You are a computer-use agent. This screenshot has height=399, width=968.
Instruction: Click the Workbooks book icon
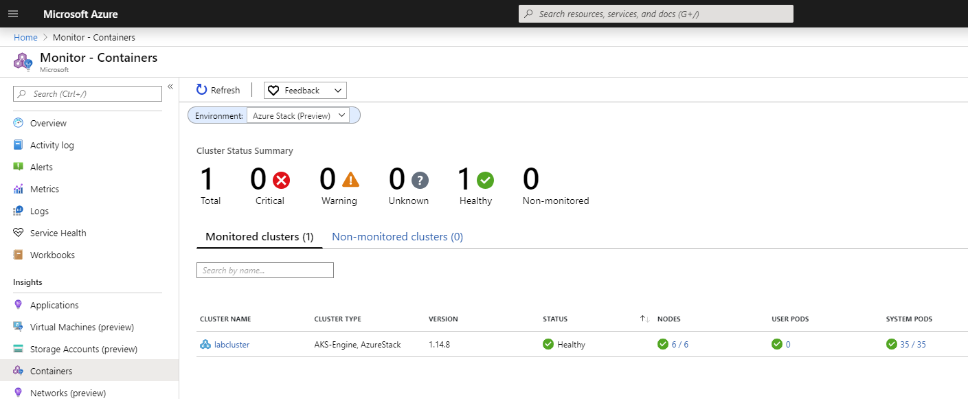coord(19,255)
